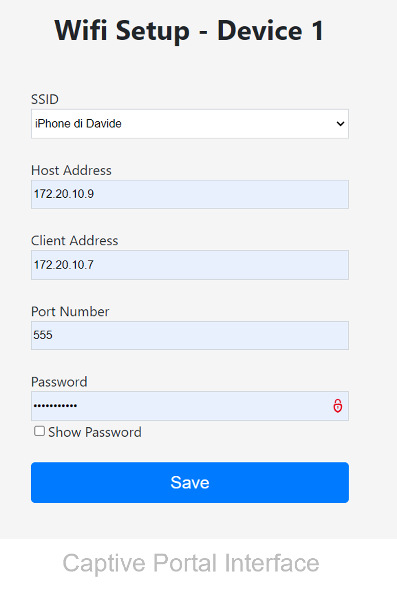Screen dimensions: 397x592
Task: Click the SSID field label
Action: [x=45, y=99]
